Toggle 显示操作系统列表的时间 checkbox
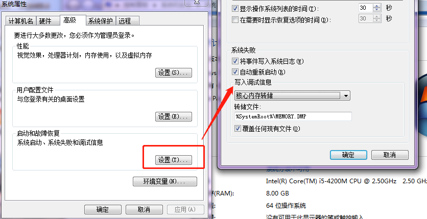The height and width of the screenshot is (219, 427). click(x=235, y=9)
